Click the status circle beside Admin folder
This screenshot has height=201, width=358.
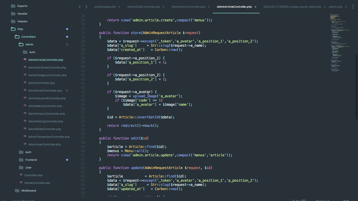[x=67, y=44]
